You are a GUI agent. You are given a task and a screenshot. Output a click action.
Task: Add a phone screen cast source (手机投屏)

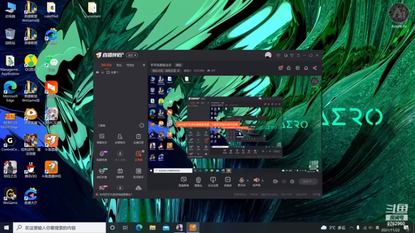pyautogui.click(x=213, y=182)
